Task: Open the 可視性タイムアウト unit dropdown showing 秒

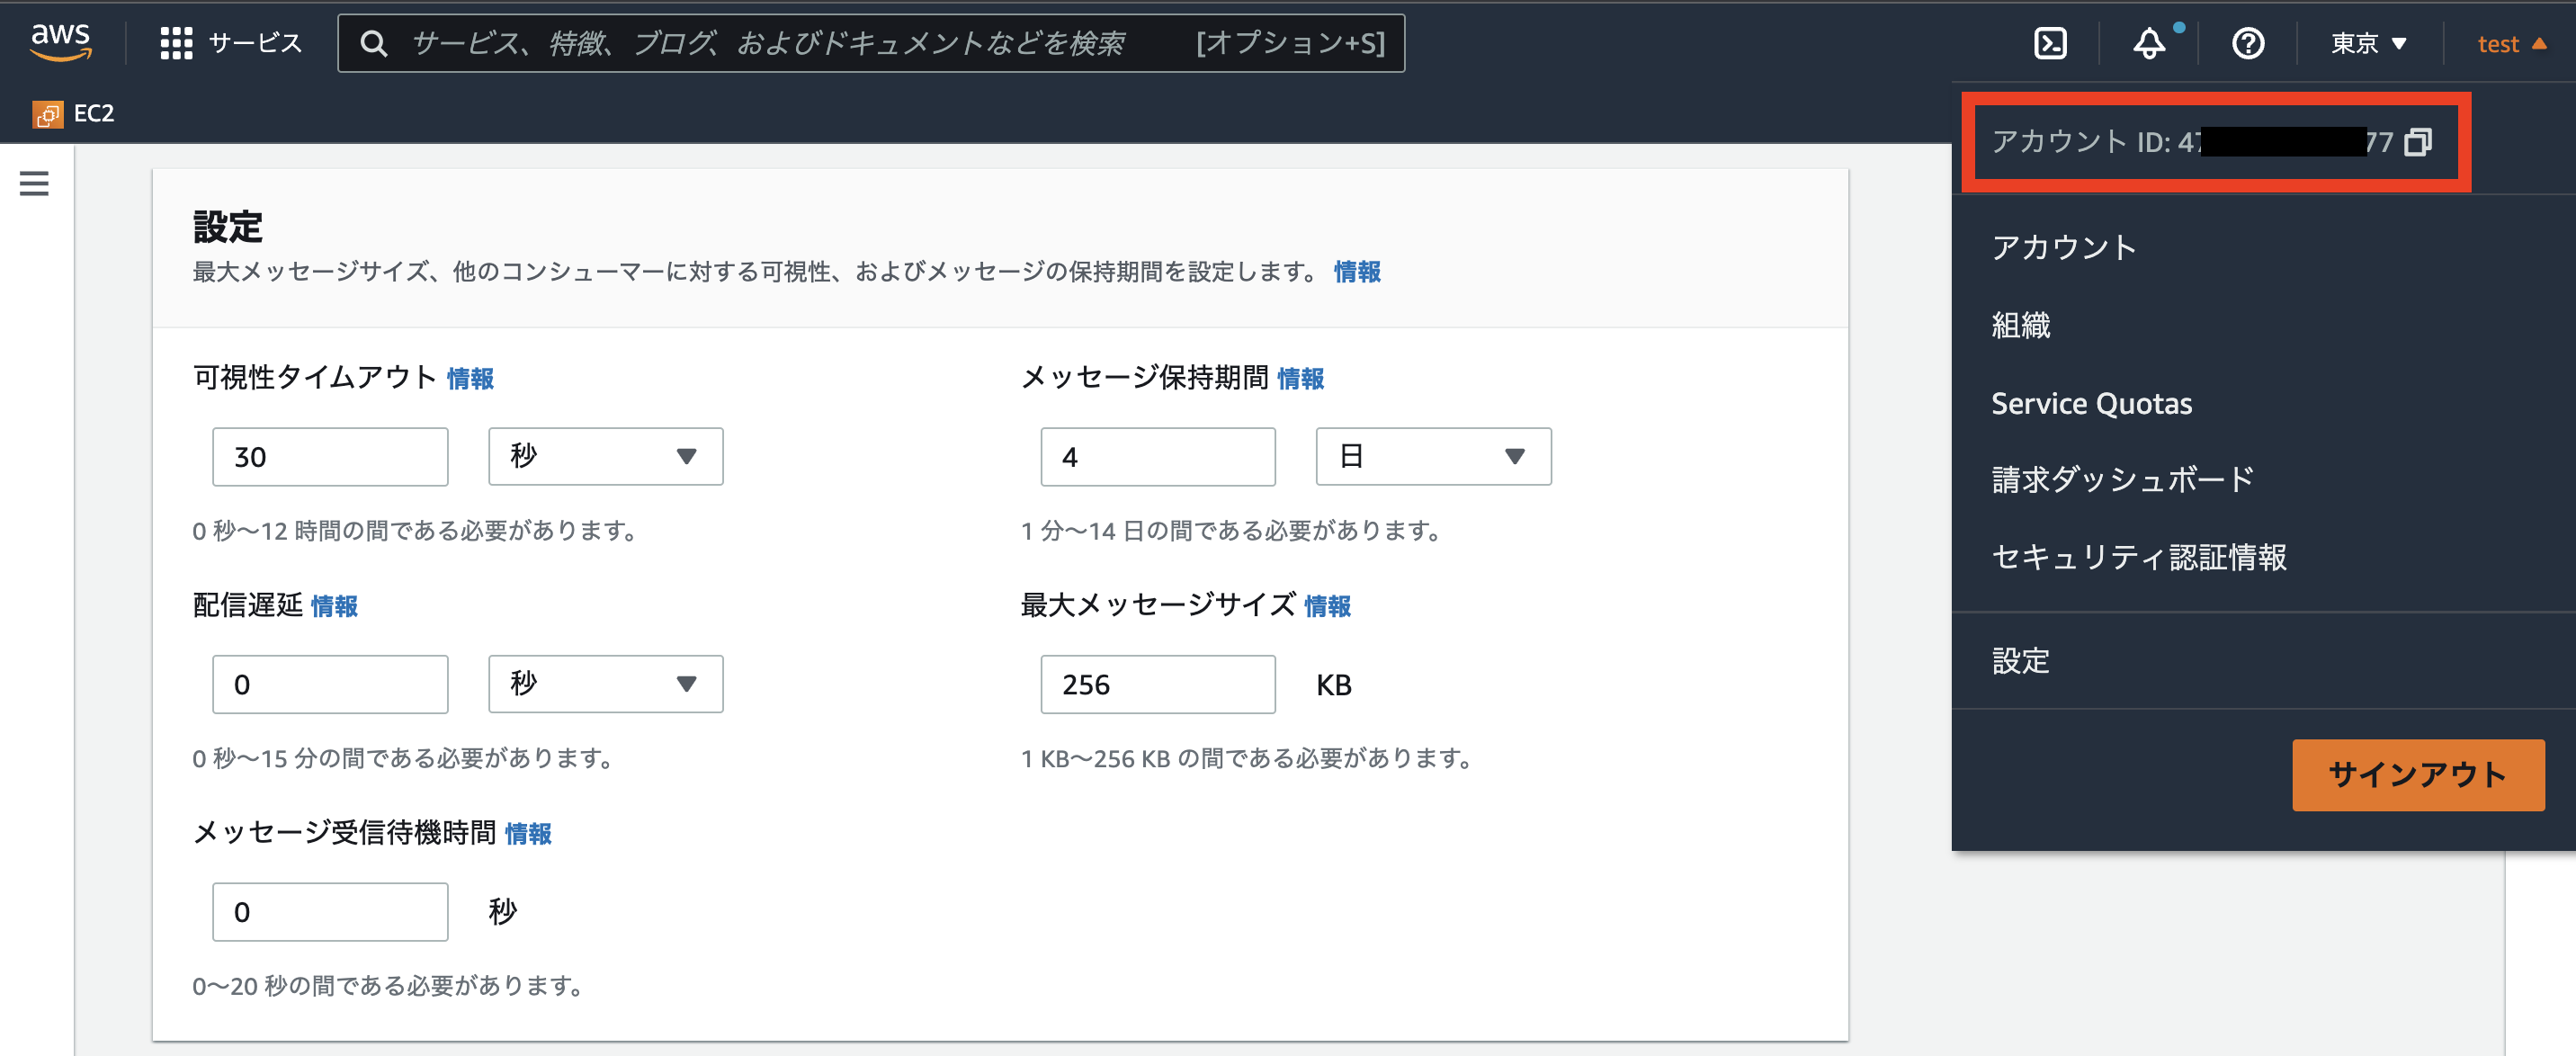Action: click(605, 456)
